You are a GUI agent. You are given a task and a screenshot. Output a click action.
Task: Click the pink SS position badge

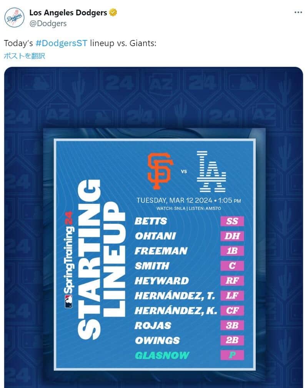[232, 221]
